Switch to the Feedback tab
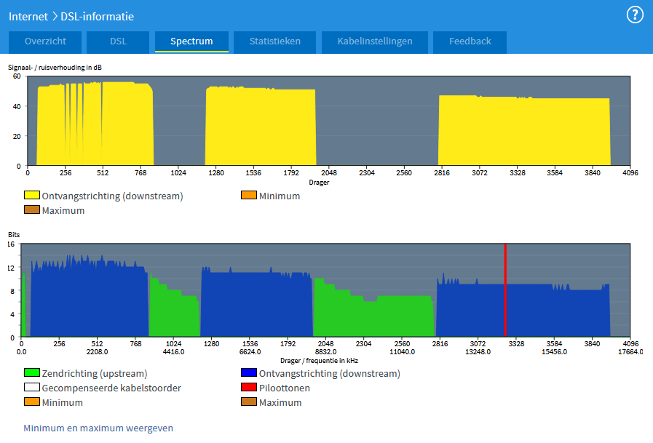This screenshot has width=653, height=443. click(470, 41)
